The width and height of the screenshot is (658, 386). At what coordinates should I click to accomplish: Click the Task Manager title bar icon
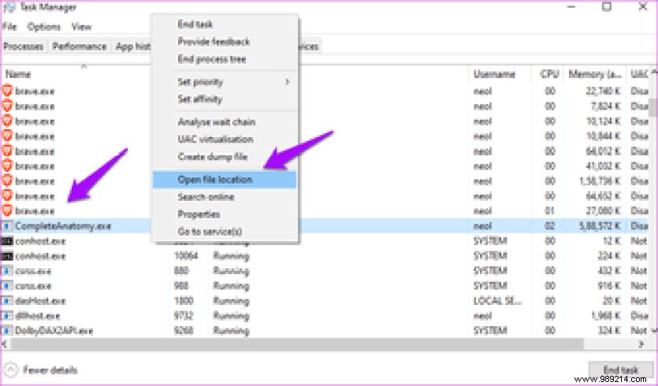9,7
